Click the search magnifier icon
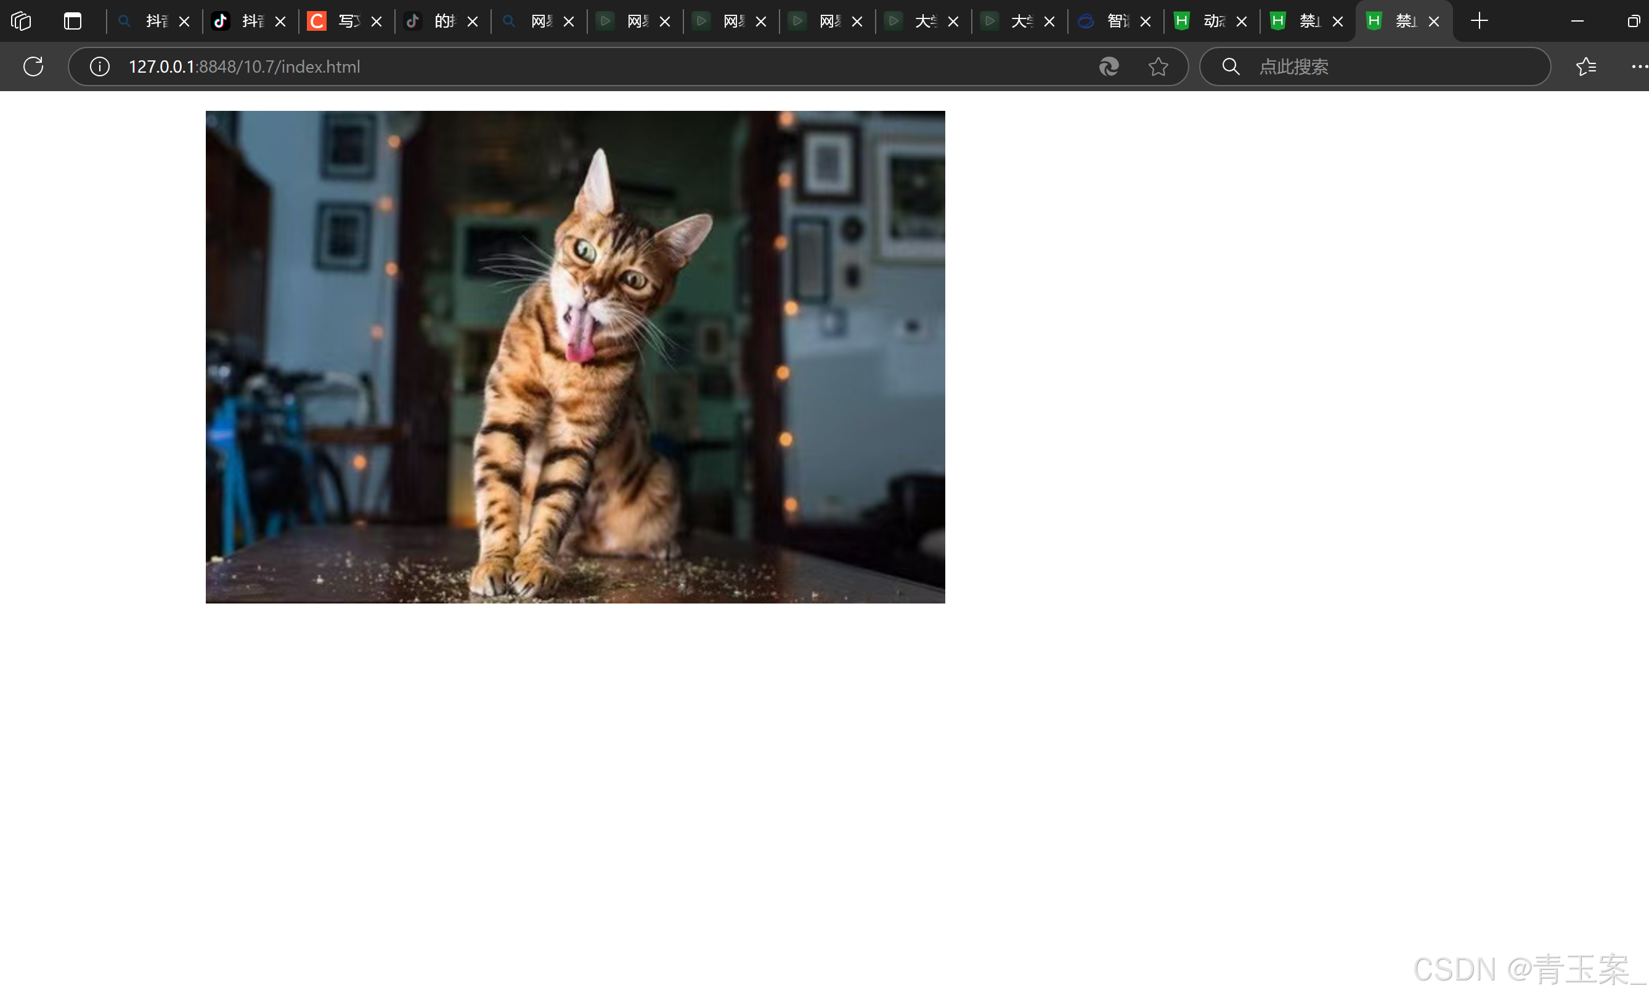This screenshot has width=1649, height=997. (1231, 66)
